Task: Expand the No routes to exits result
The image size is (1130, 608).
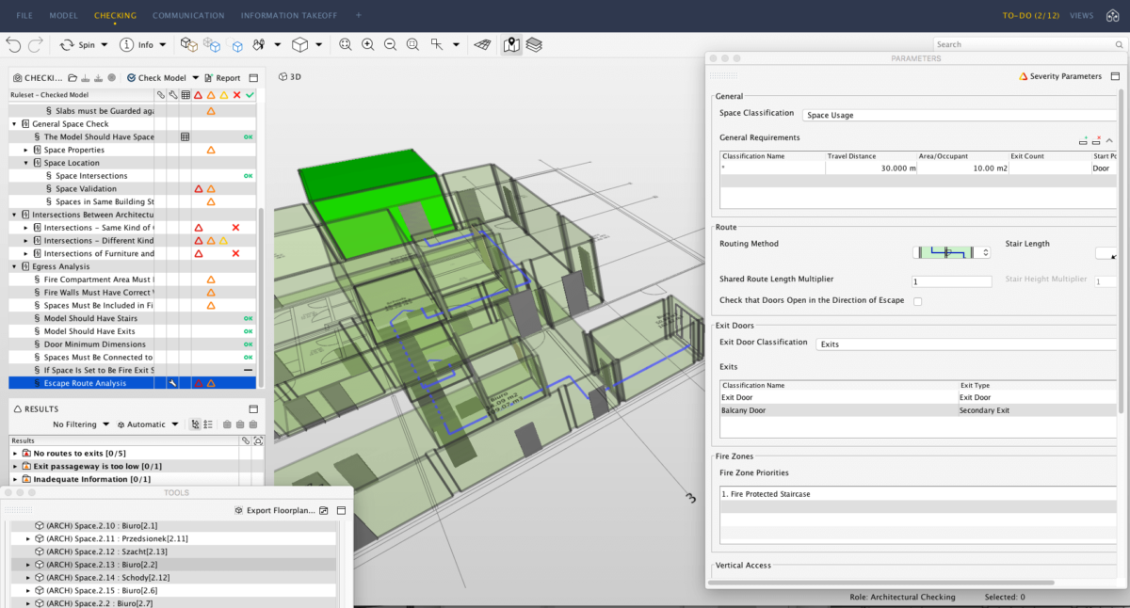Action: pos(15,454)
